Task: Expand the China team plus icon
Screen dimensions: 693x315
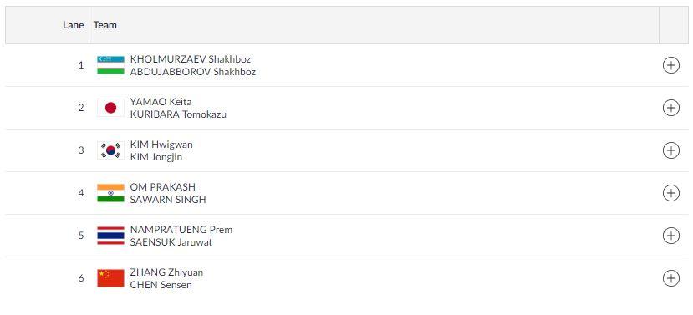Action: (671, 278)
